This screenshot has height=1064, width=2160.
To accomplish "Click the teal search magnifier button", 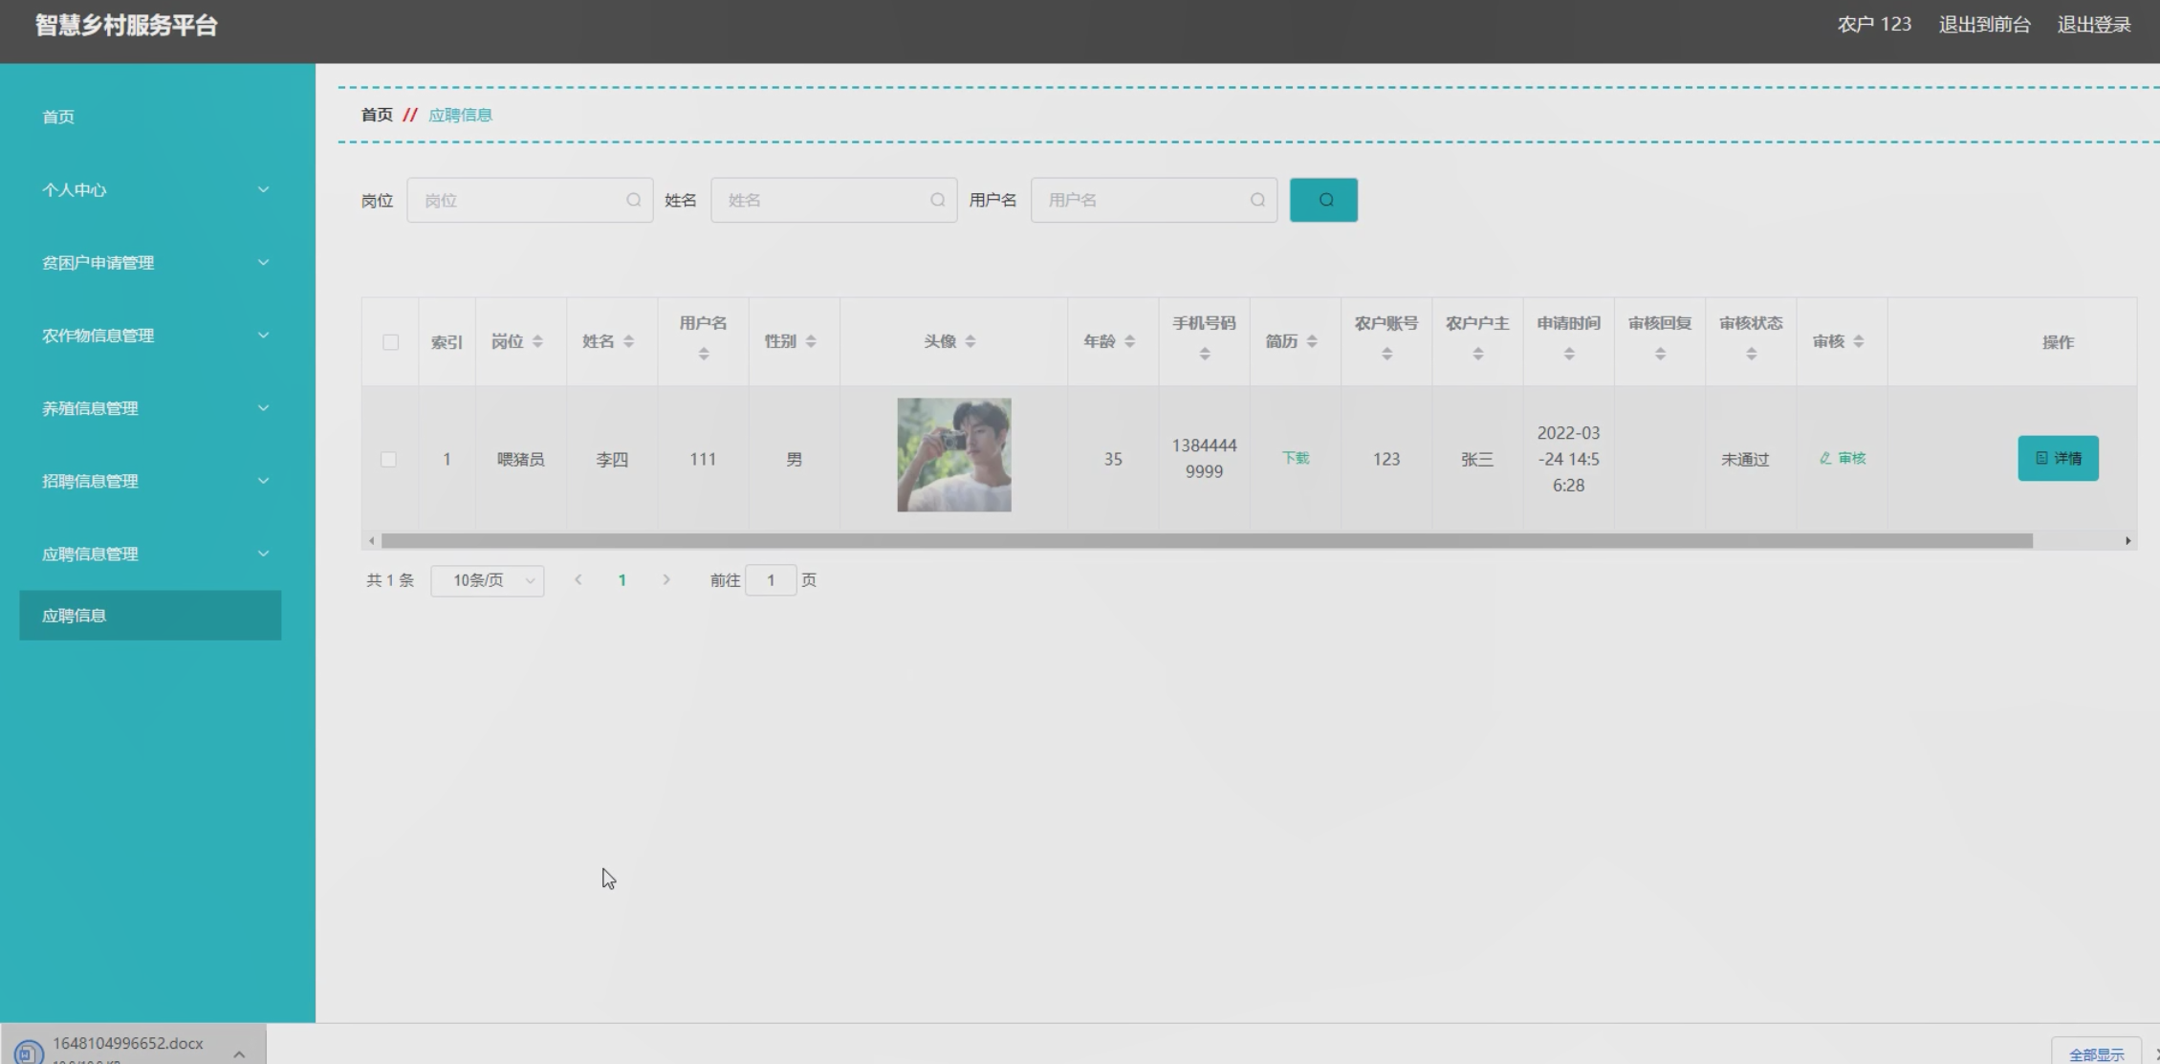I will [x=1322, y=200].
